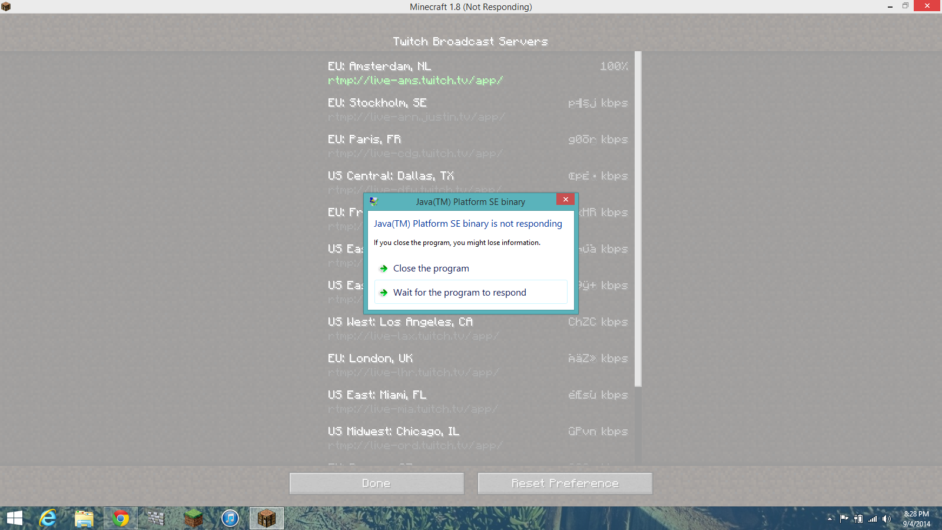The height and width of the screenshot is (530, 942).
Task: Click the 100% value for Amsterdam
Action: 614,67
